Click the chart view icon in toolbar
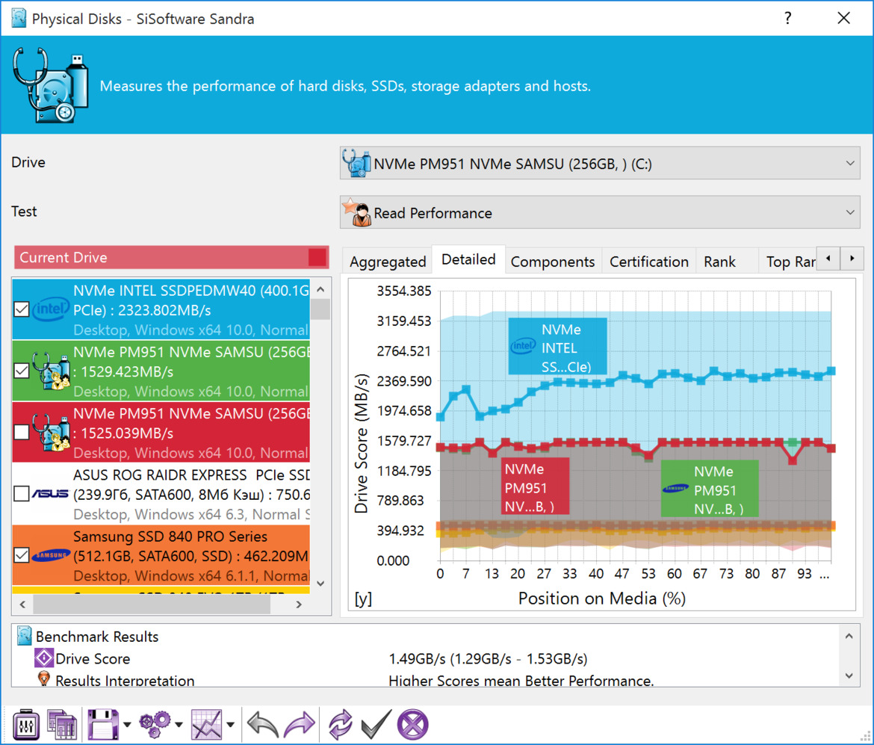 (206, 725)
